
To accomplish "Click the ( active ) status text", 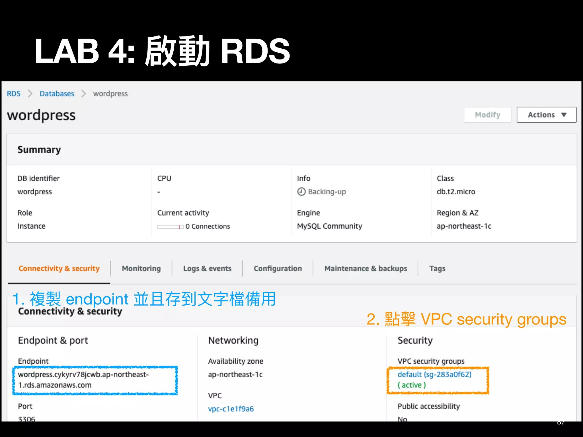I will pyautogui.click(x=412, y=385).
